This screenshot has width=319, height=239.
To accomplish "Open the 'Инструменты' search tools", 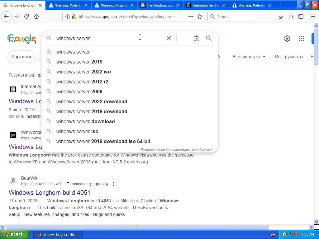I will [289, 57].
